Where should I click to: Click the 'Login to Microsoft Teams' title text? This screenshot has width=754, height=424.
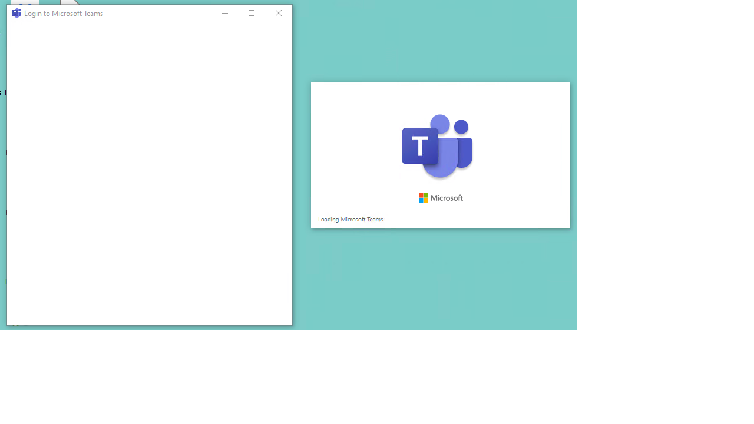pos(64,13)
